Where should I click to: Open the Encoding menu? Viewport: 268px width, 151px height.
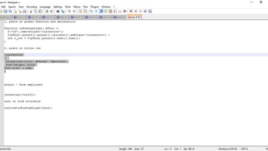32,7
